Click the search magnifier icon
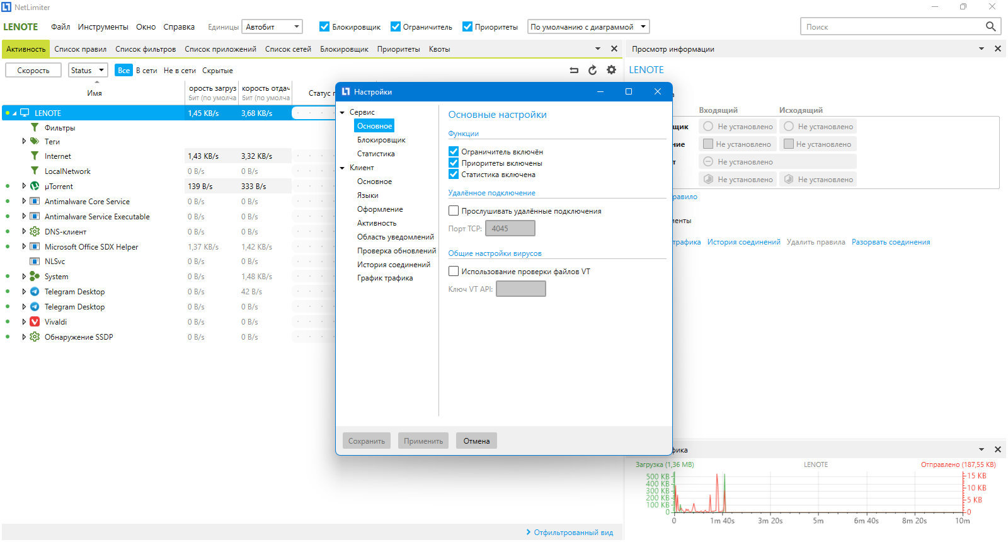 tap(990, 26)
